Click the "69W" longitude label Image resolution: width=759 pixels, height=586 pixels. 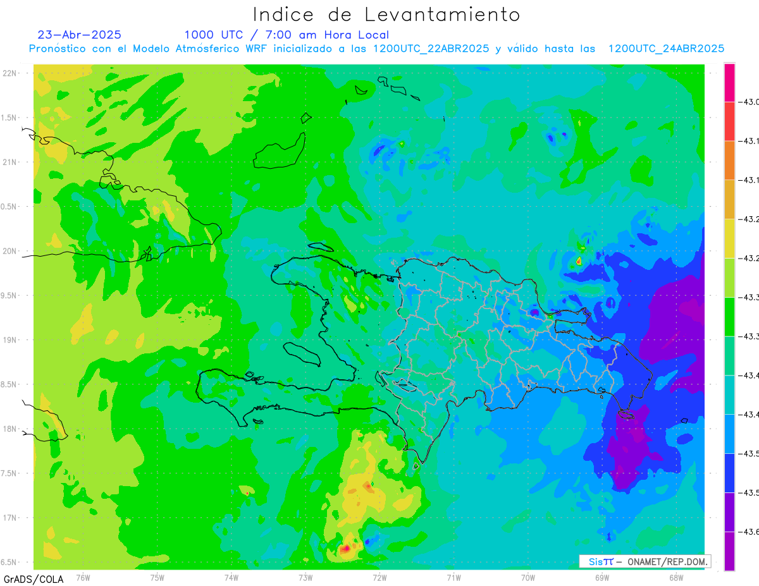tap(602, 577)
